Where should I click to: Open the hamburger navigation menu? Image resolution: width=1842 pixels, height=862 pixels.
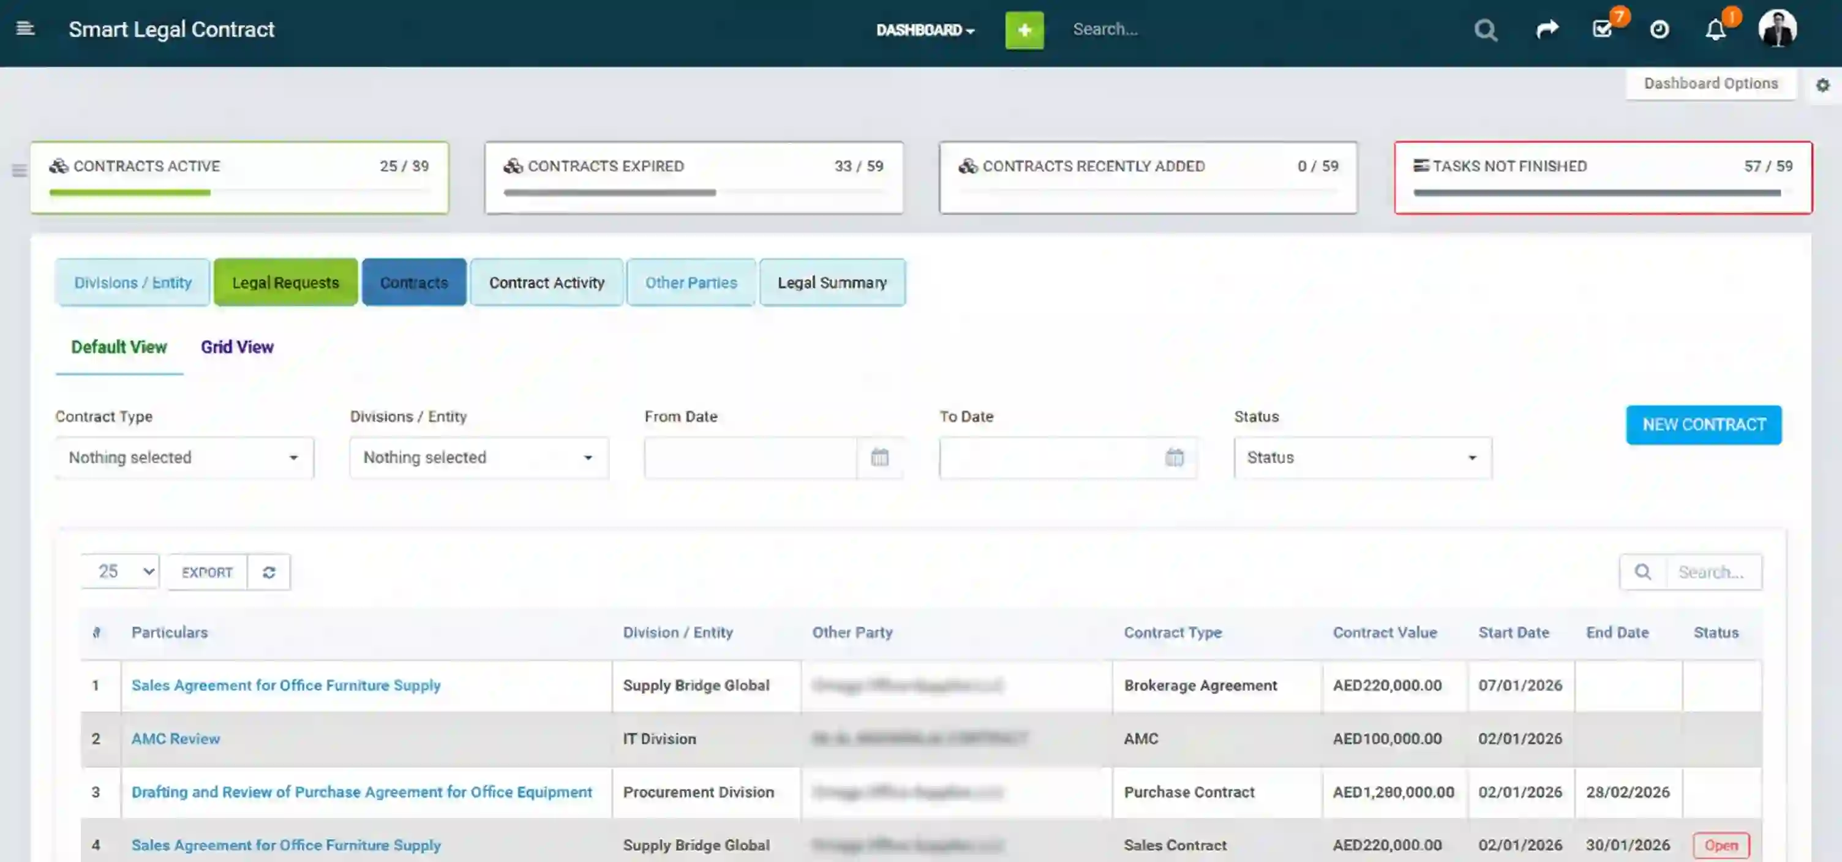pos(26,29)
